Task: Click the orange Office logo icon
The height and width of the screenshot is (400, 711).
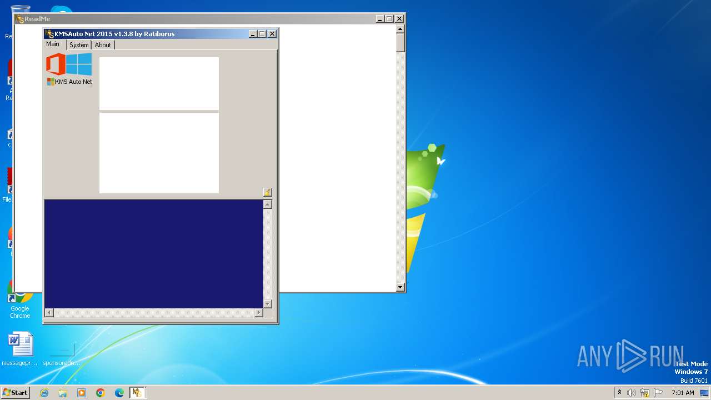Action: 56,64
